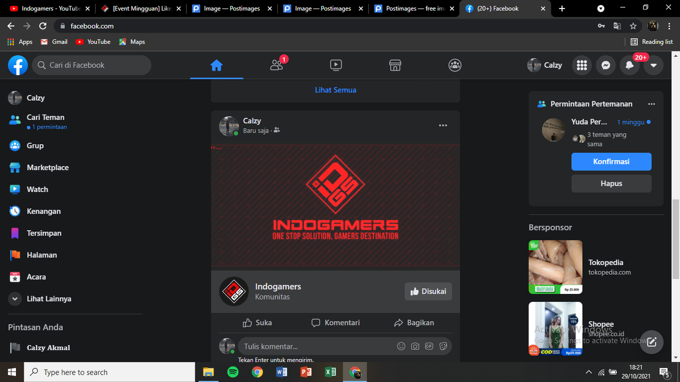The width and height of the screenshot is (680, 382).
Task: Open Yuda Per... profile picture
Action: click(x=553, y=130)
